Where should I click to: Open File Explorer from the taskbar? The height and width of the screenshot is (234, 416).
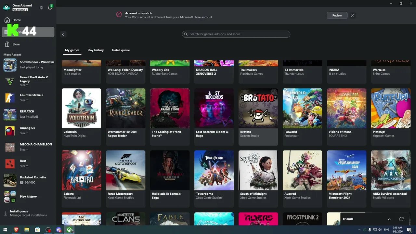(x=27, y=230)
